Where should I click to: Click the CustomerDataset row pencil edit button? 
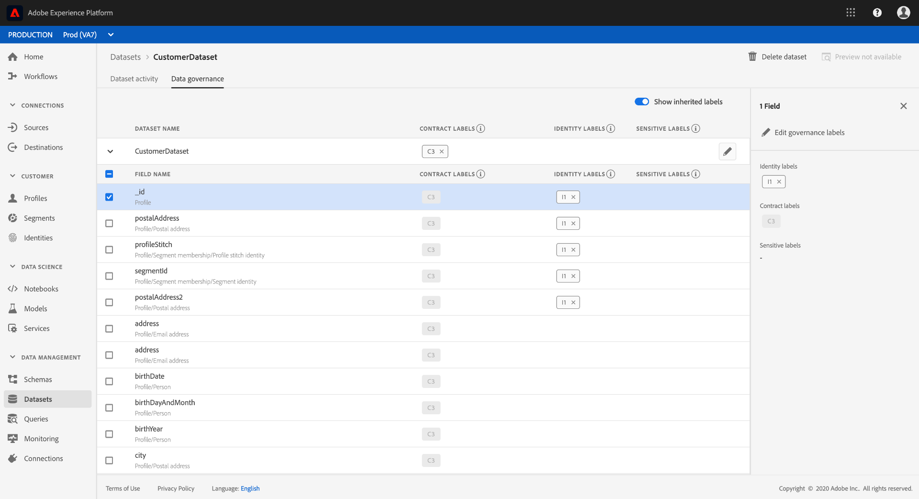[x=727, y=152]
